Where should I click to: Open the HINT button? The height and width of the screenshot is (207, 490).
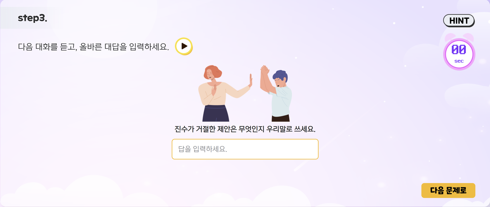point(459,21)
